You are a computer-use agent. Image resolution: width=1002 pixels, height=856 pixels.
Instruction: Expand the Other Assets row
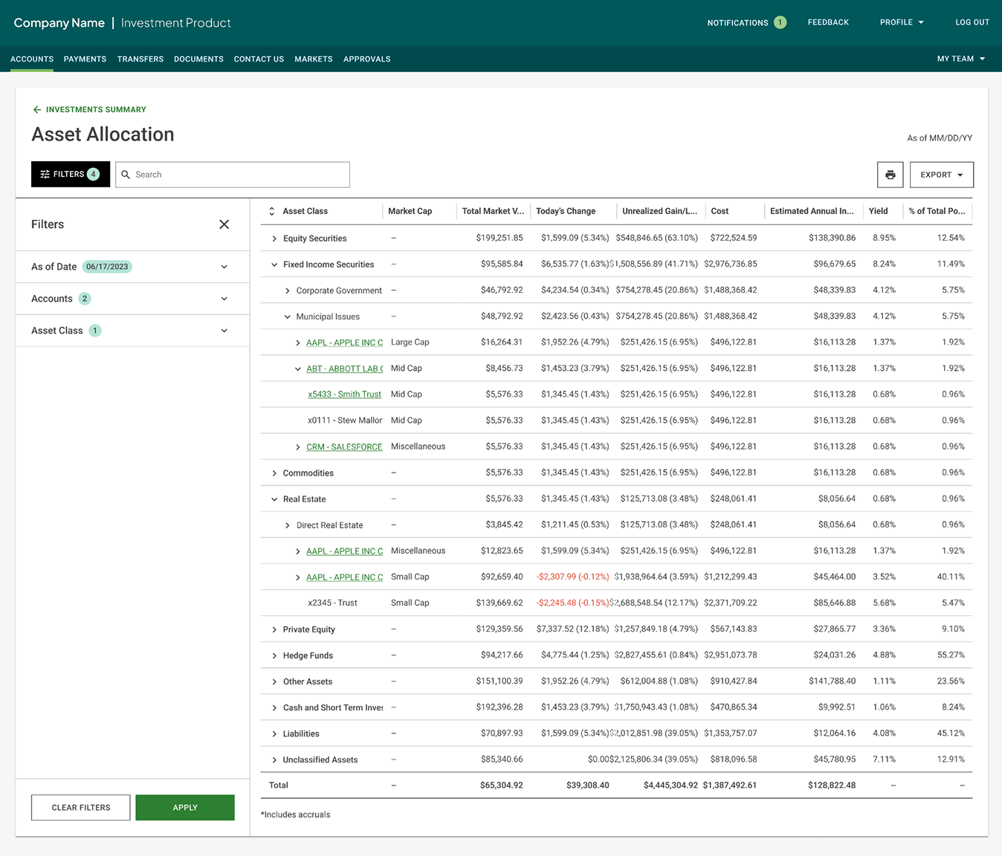pyautogui.click(x=274, y=681)
